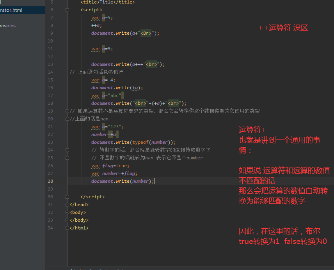
Task: Click fold marker next to closing </head> tag
Action: (x=68, y=205)
